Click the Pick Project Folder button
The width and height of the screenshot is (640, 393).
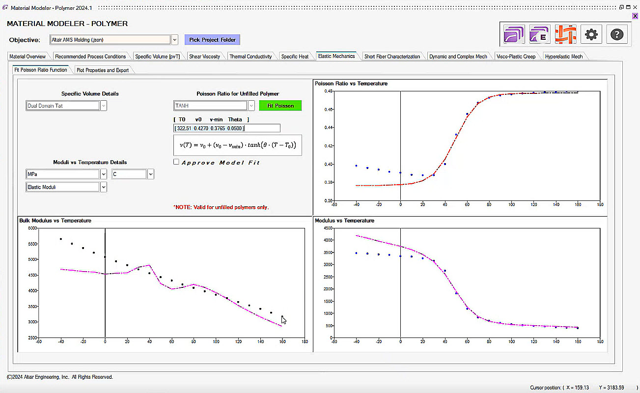coord(212,40)
